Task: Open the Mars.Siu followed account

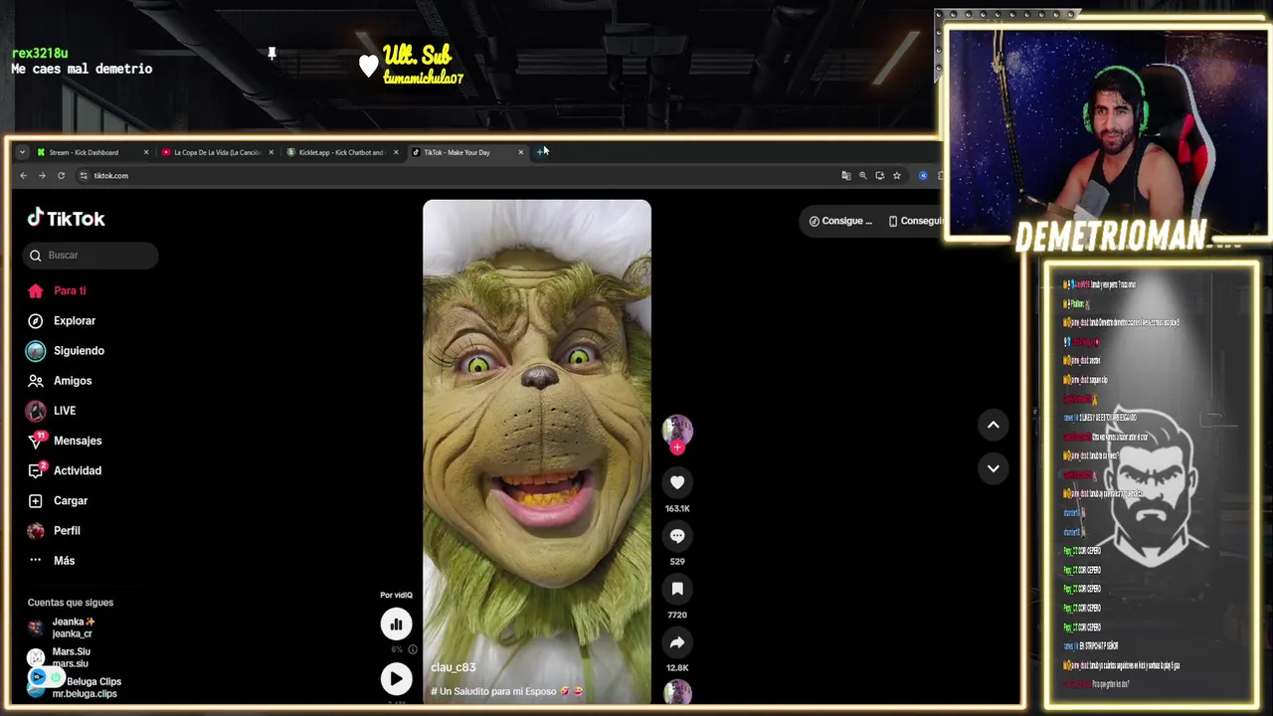Action: 59,657
